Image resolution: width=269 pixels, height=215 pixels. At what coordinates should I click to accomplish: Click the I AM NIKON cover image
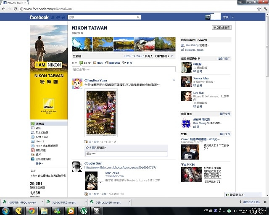49,72
